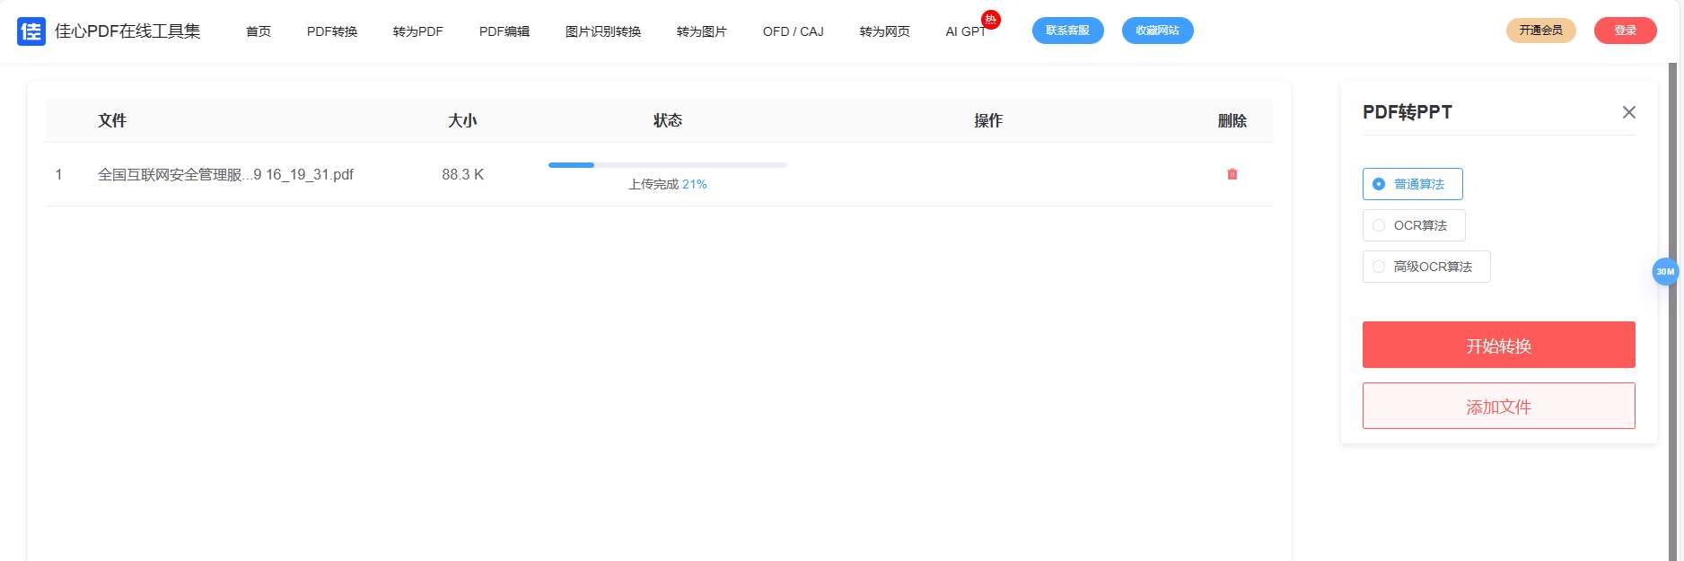
Task: Click the 操作 column header
Action: (988, 120)
